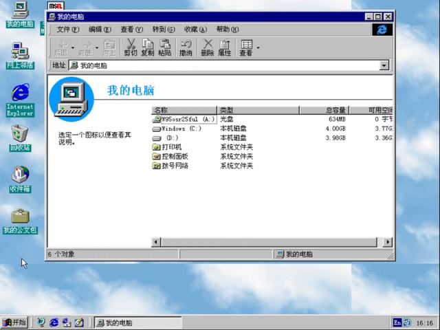Viewport: 440px width, 330px height.
Task: Click the Delete (删除) X icon
Action: point(208,47)
